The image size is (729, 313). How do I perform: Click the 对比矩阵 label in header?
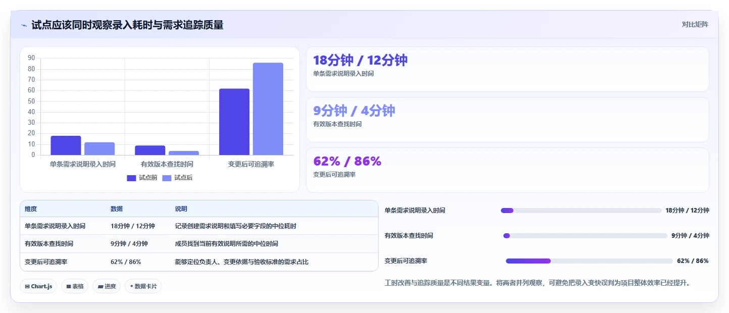695,24
